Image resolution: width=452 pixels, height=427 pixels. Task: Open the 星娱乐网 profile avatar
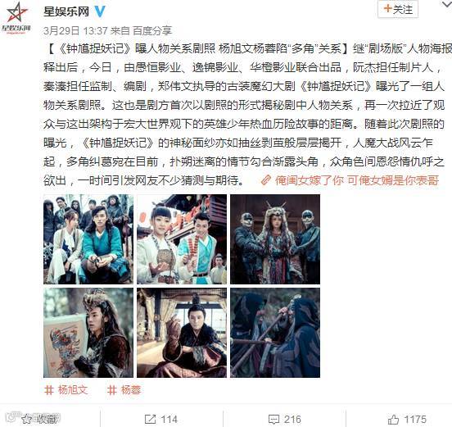coord(16,18)
